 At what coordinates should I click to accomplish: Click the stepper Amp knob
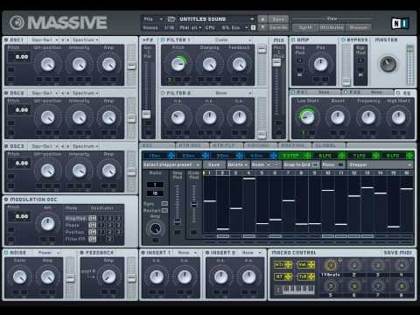pos(155,228)
